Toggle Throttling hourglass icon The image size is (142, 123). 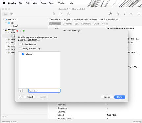125,14
